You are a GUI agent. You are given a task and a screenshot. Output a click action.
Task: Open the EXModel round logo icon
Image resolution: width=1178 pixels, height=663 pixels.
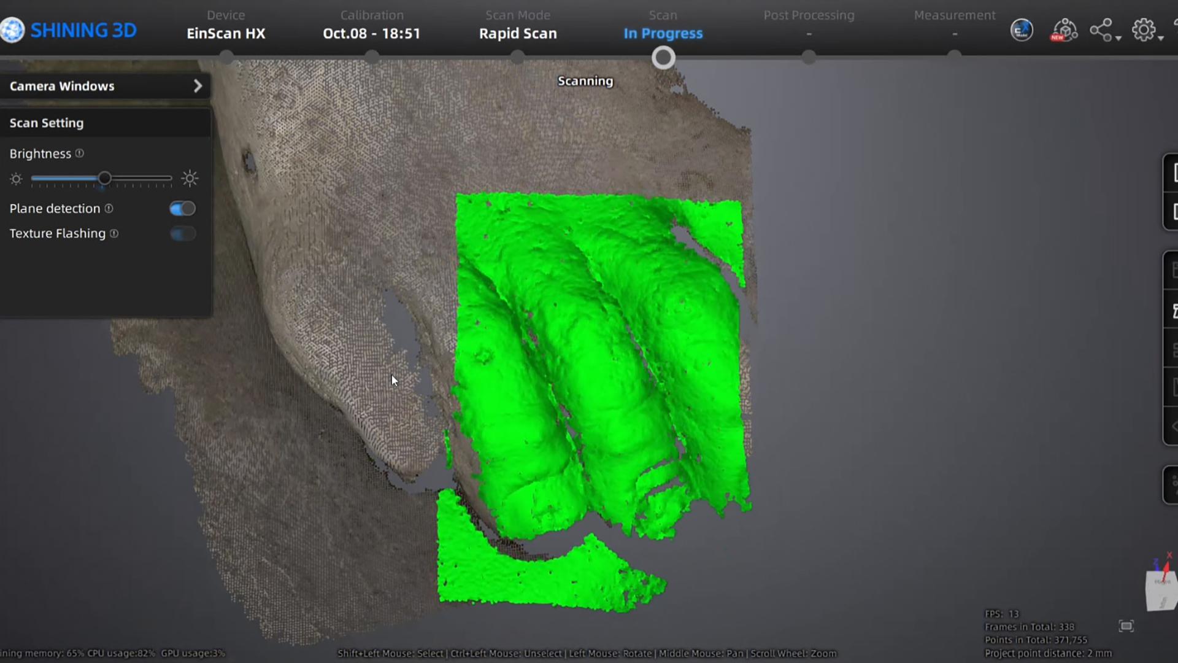coord(1022,30)
